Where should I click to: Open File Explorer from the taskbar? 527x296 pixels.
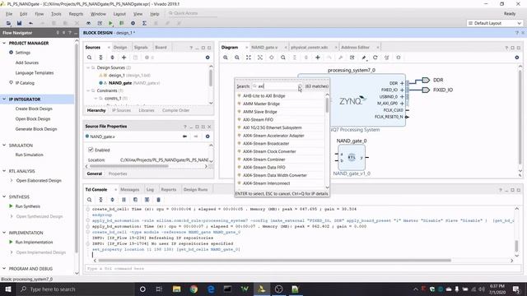pyautogui.click(x=177, y=289)
